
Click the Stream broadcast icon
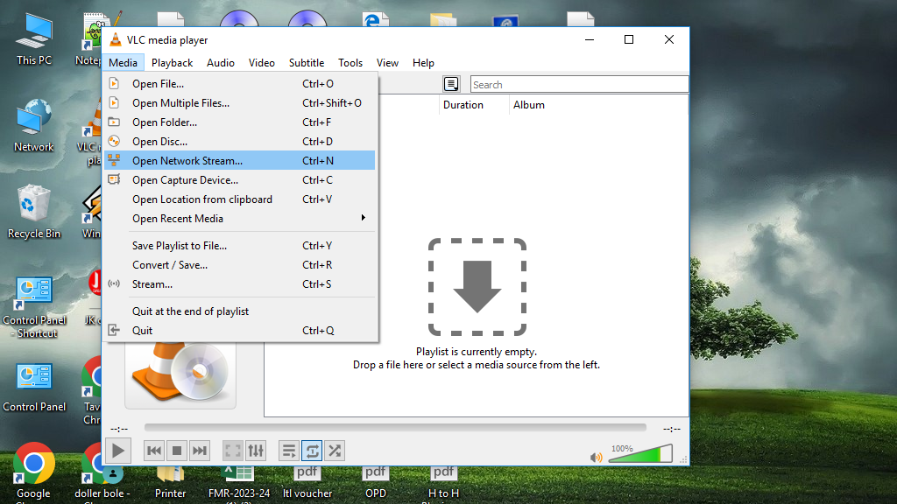click(x=114, y=283)
